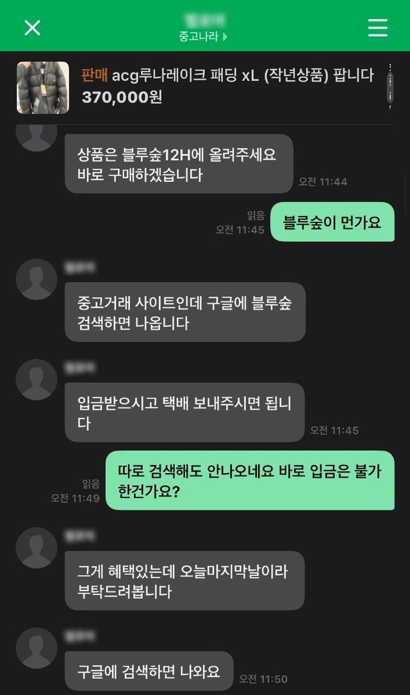This screenshot has width=410, height=695.
Task: Tap the orange 판매 label in the listing
Action: pos(94,76)
